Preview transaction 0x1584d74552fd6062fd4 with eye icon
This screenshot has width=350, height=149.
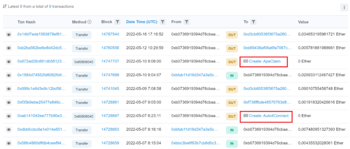click(9, 76)
